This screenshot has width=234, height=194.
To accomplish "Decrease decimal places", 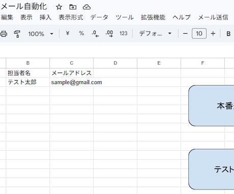I will [x=95, y=34].
